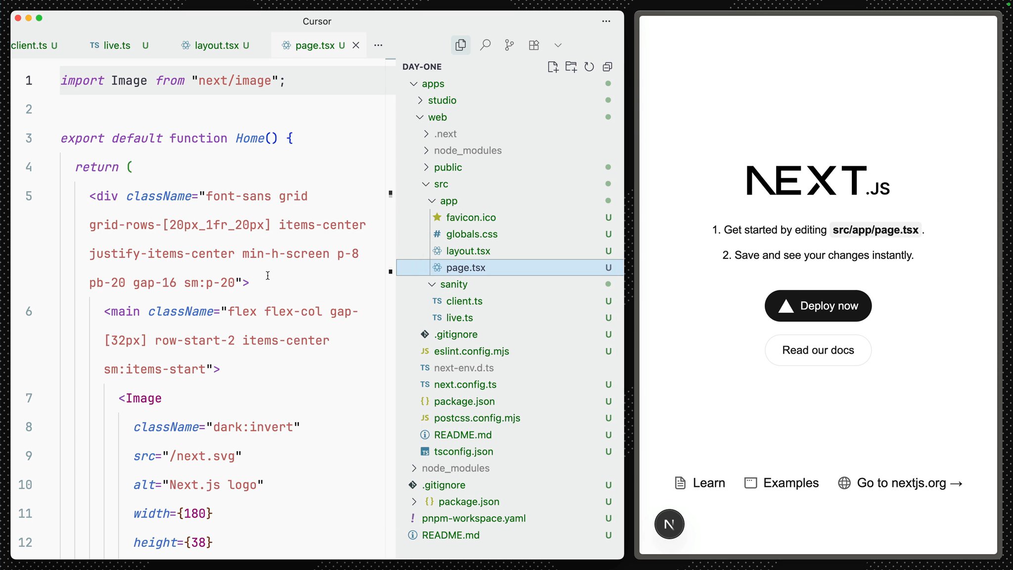Open the Examples link in browser
The height and width of the screenshot is (570, 1013).
coord(782,483)
